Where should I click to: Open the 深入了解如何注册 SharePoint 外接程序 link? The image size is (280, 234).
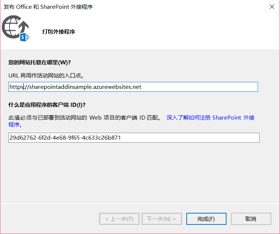(x=210, y=118)
